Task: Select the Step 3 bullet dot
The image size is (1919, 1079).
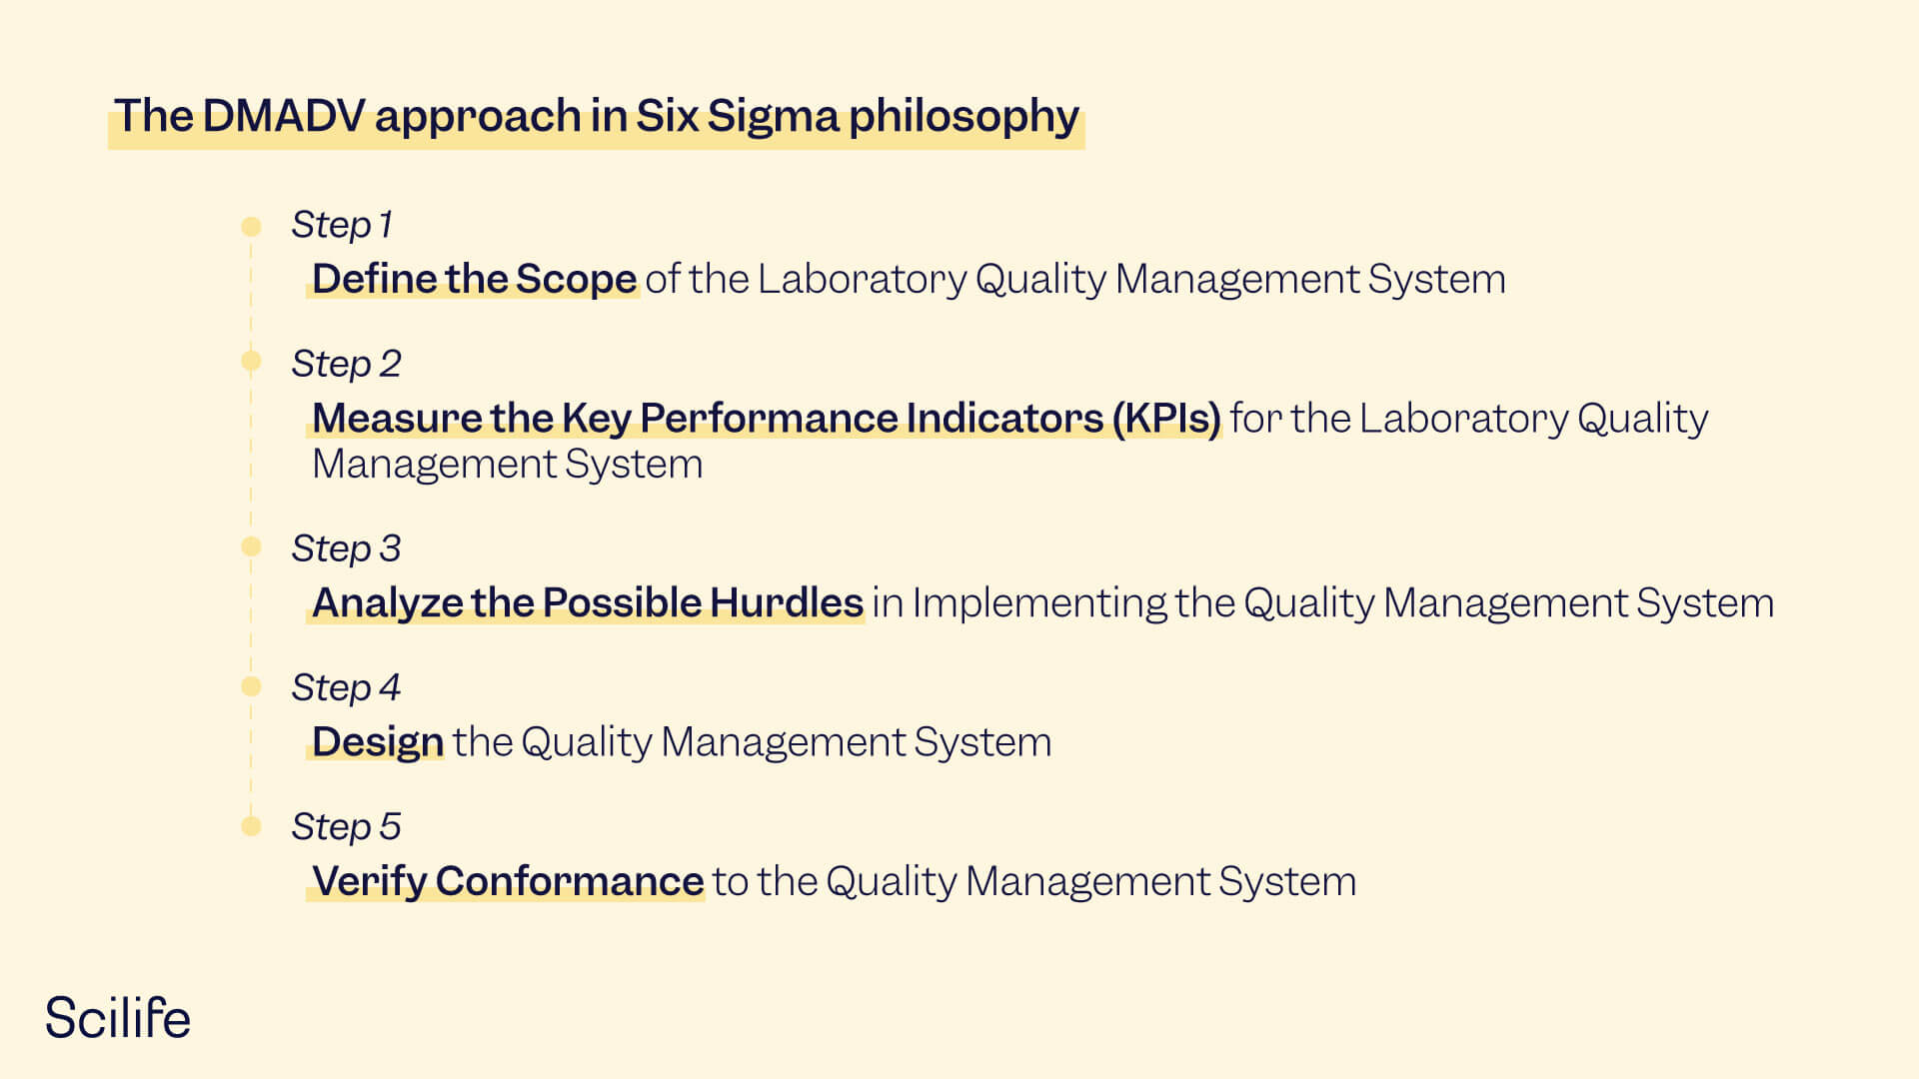Action: pos(251,546)
